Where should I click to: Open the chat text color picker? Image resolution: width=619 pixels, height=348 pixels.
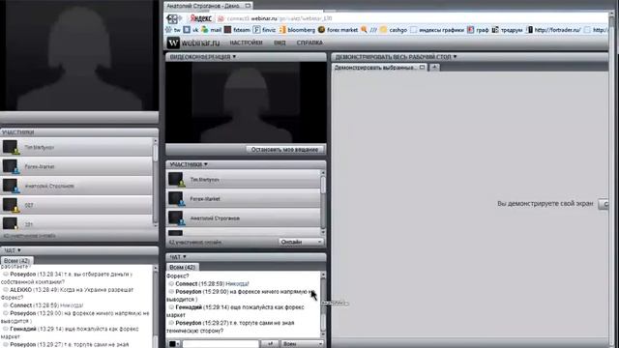(x=174, y=344)
